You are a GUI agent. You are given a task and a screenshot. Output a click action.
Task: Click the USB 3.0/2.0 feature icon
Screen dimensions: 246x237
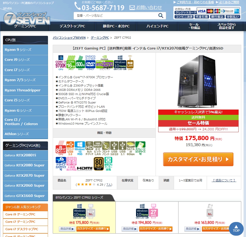point(114,148)
